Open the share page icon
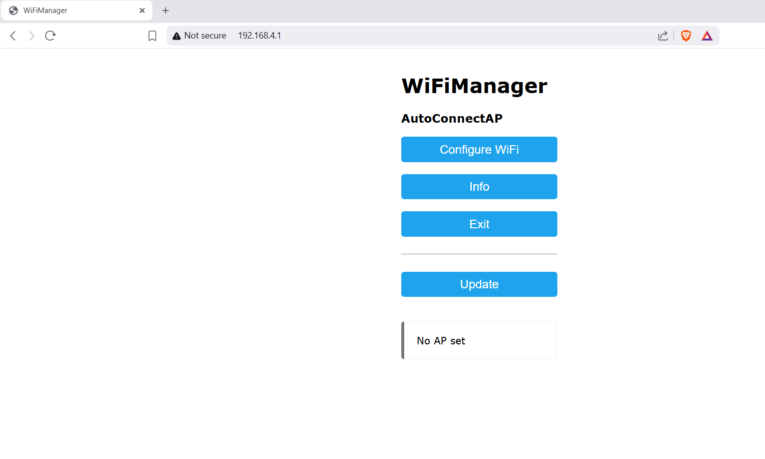Screen dimensions: 765x459 [663, 36]
